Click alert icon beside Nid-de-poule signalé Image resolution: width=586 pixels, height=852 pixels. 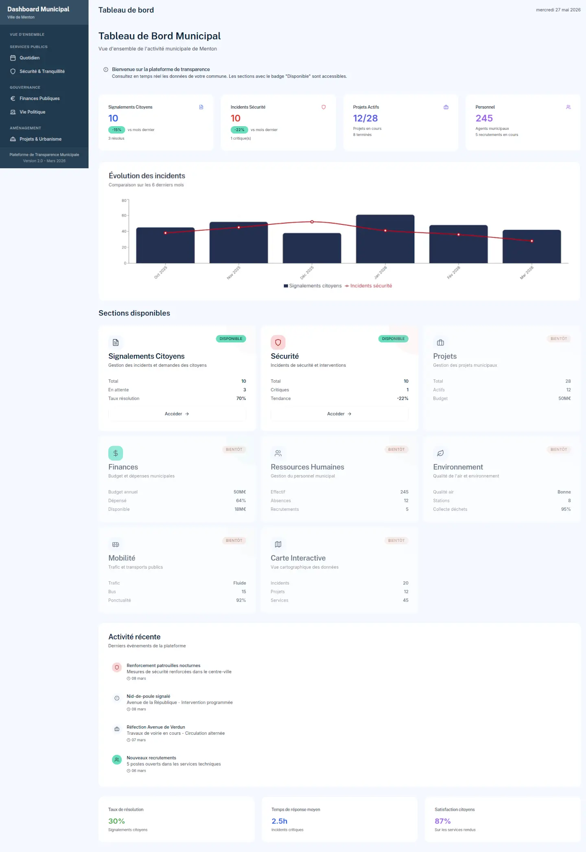(117, 698)
